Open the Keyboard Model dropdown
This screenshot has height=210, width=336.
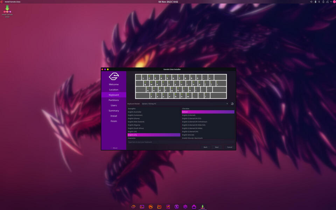185,104
